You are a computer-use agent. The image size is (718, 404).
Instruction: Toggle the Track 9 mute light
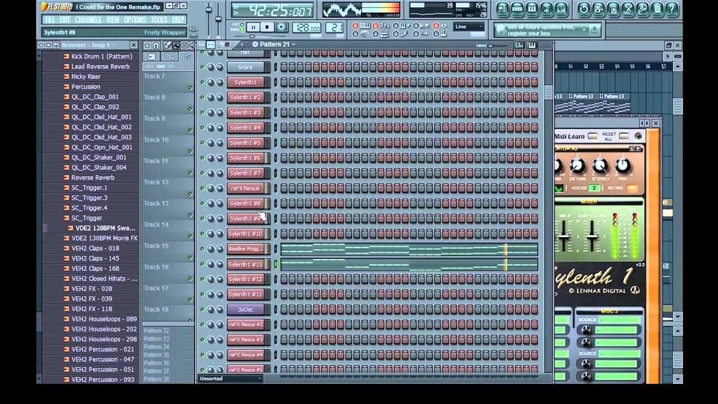click(190, 130)
